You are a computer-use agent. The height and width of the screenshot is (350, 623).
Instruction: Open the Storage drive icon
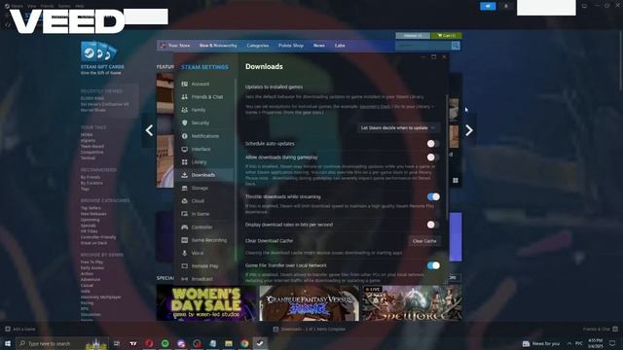point(184,188)
